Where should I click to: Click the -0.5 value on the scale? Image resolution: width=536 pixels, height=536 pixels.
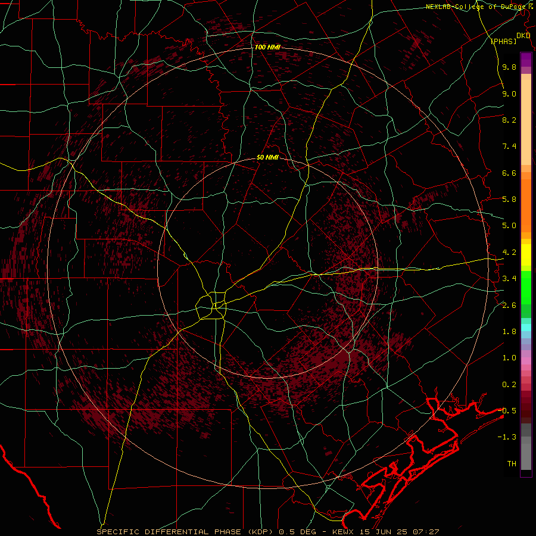(507, 411)
